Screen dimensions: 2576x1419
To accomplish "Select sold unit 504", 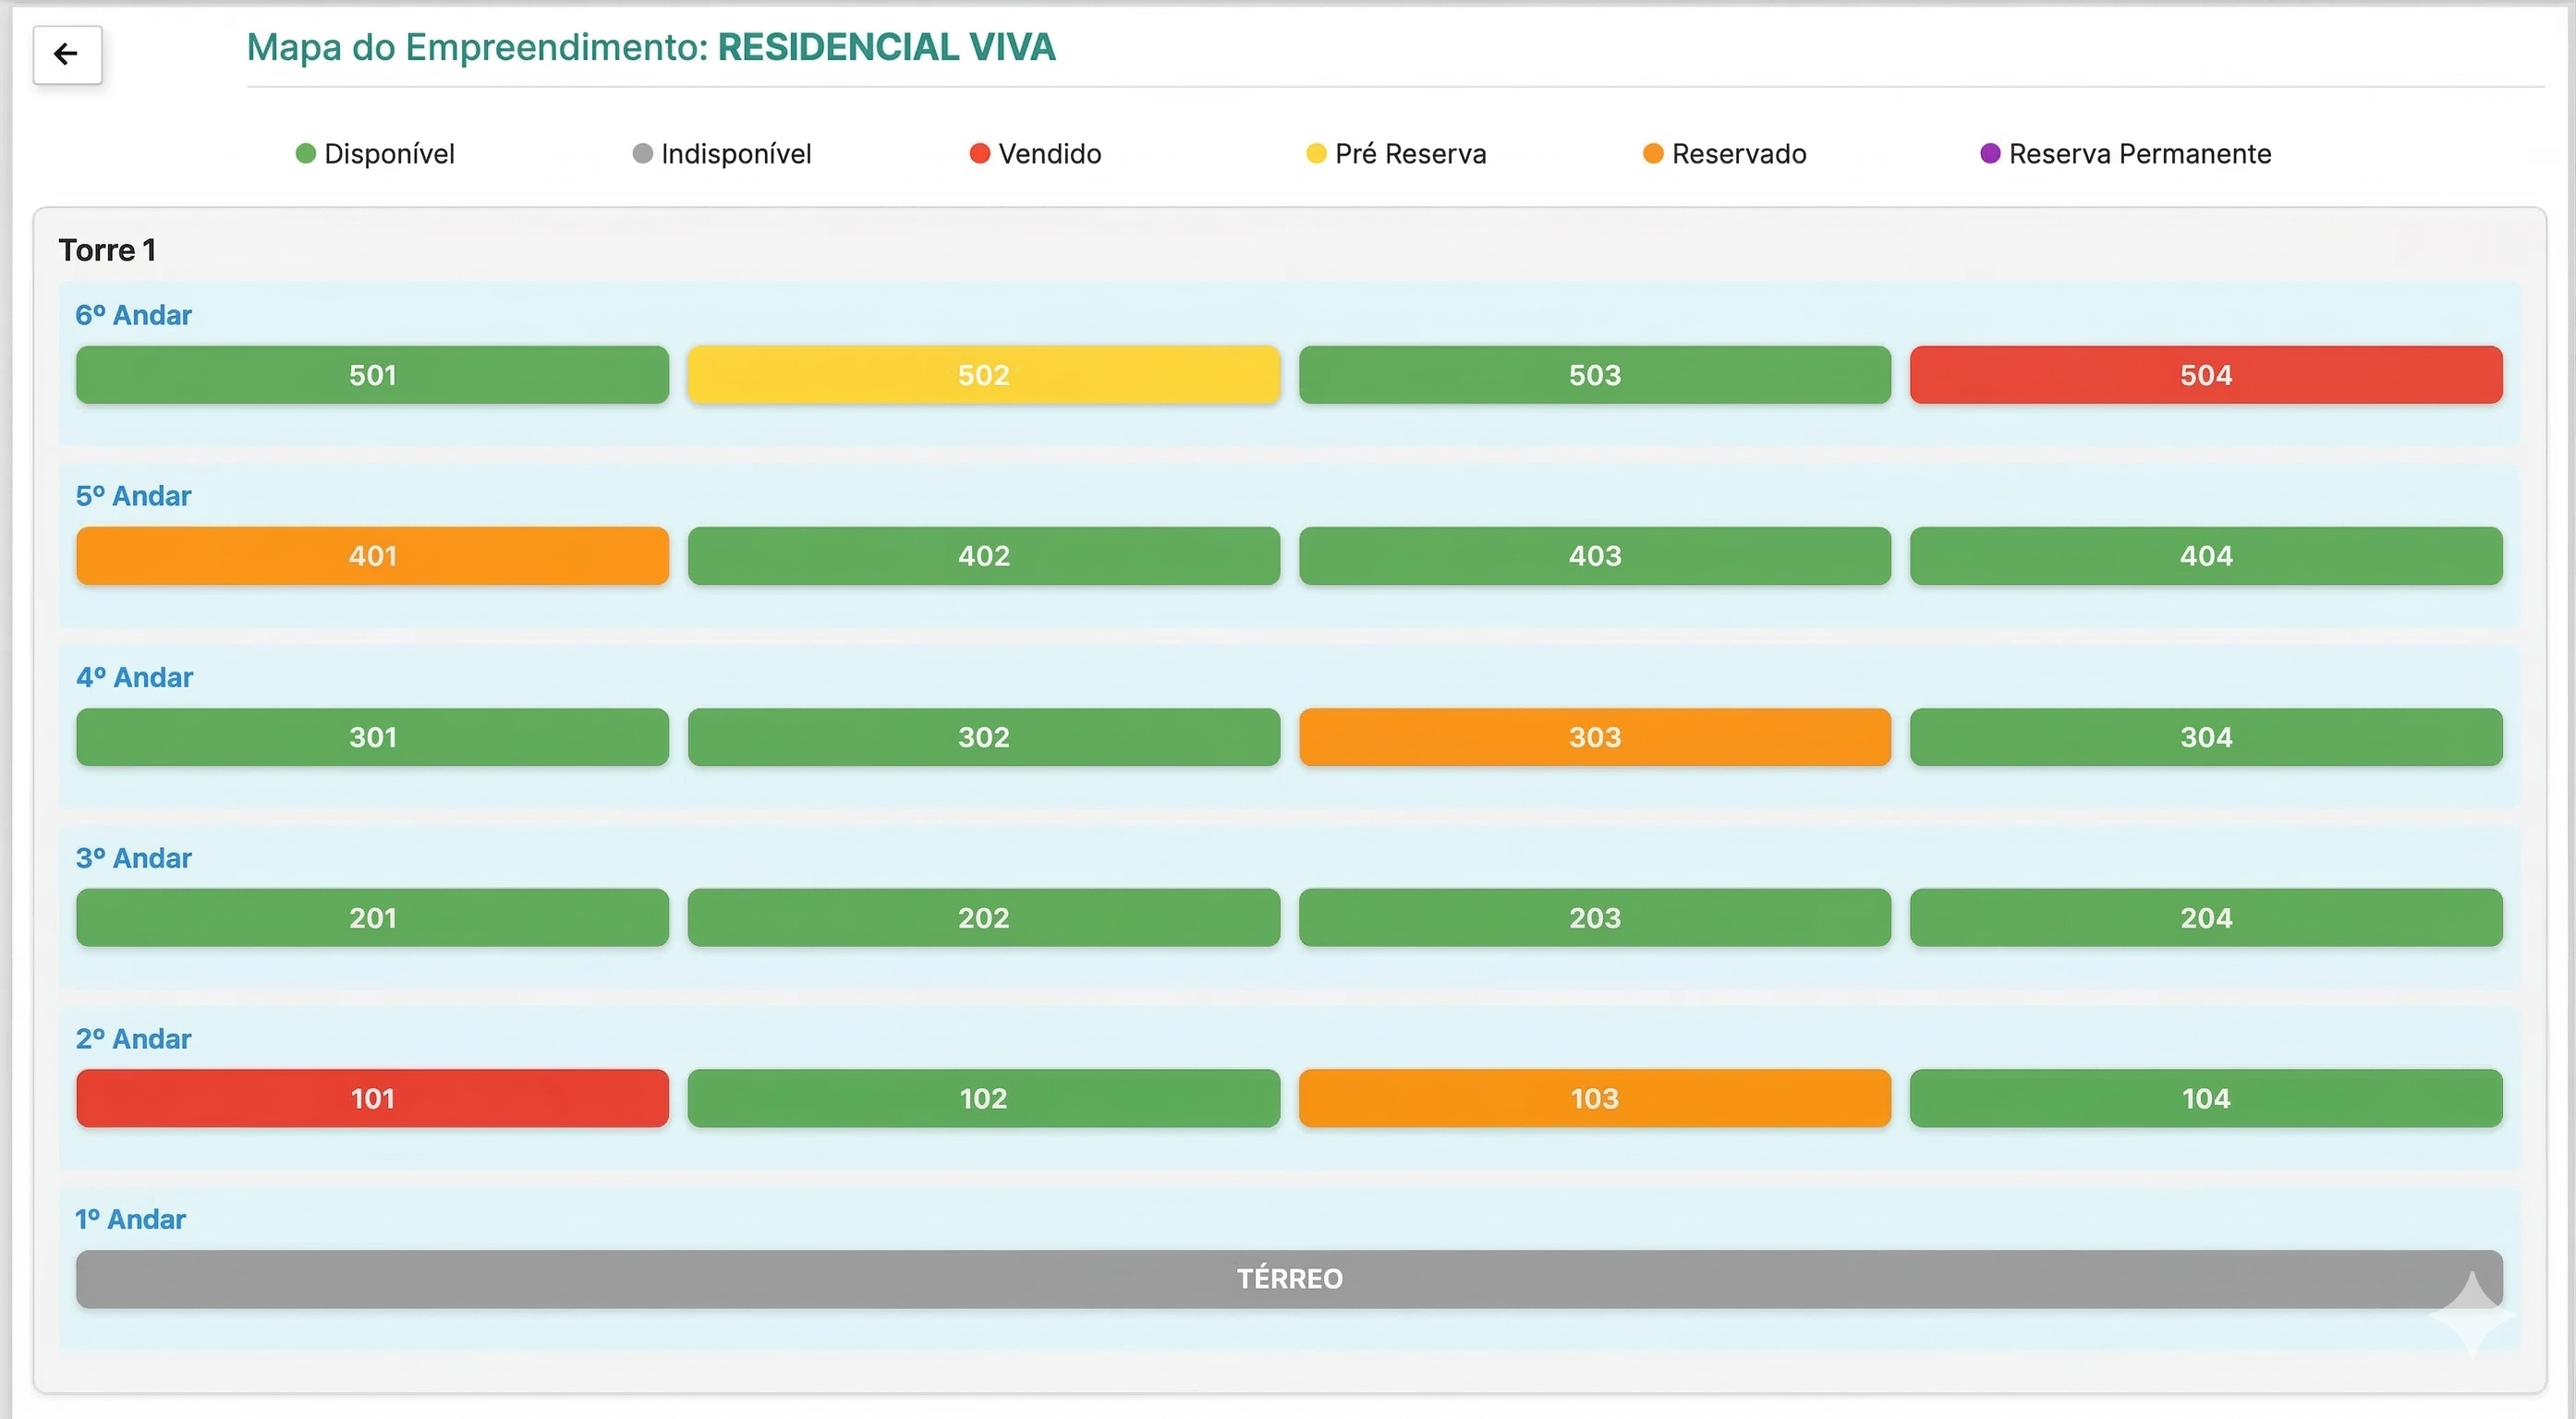I will 2205,375.
